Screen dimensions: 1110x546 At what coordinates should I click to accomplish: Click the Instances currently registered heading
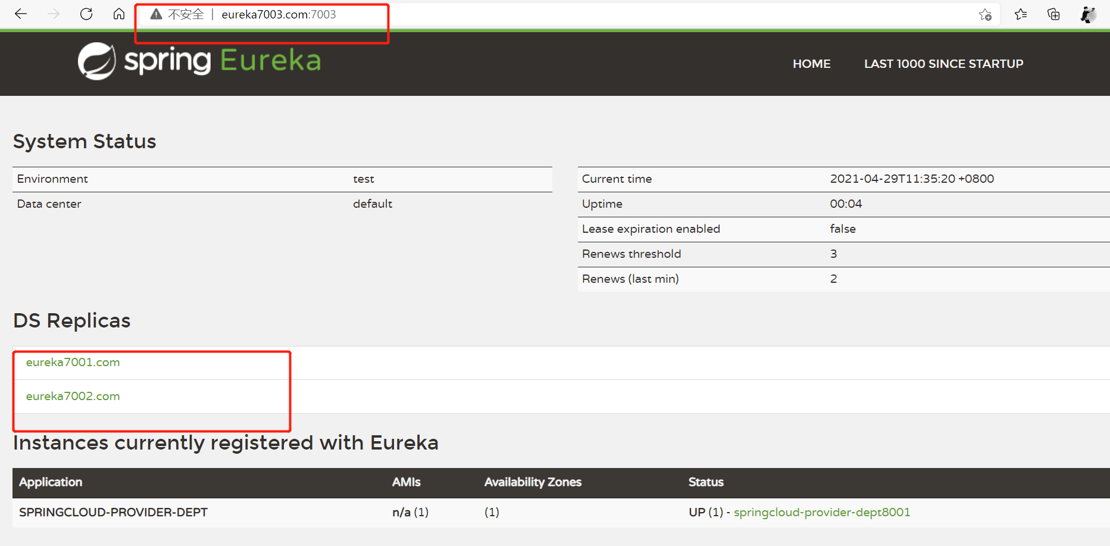(226, 442)
